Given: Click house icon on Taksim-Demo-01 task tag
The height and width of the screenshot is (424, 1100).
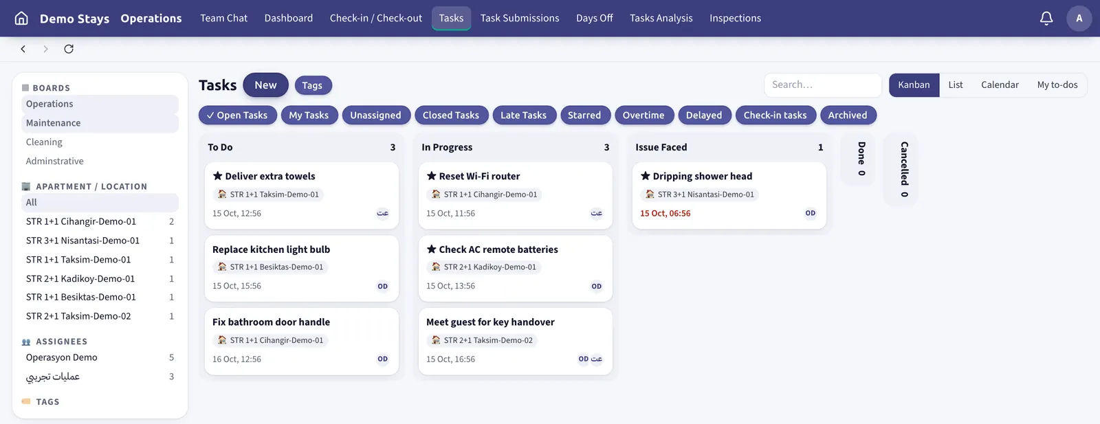Looking at the screenshot, I should [x=222, y=194].
